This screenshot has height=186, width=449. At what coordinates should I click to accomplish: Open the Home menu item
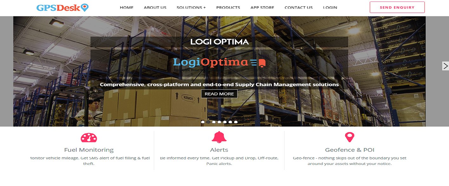click(127, 8)
